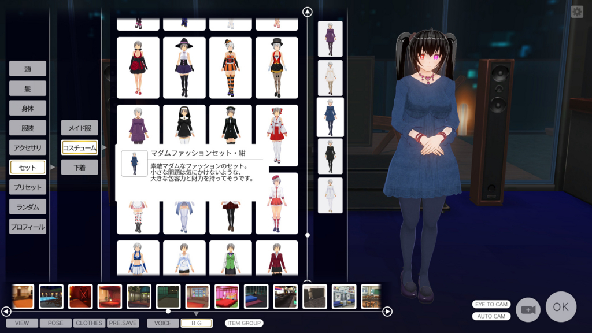592x333 pixels.
Task: Choose the nun costume
Action: tap(184, 125)
